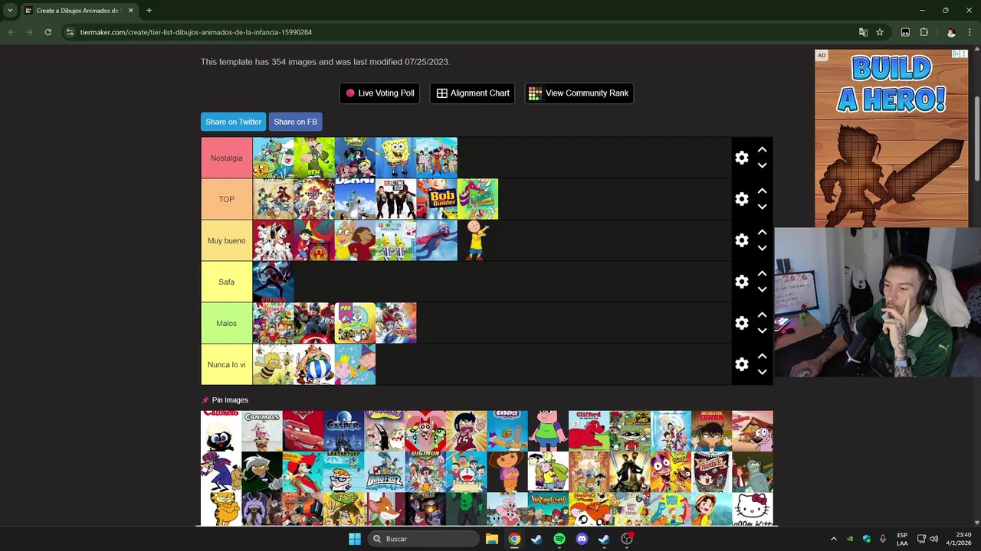This screenshot has height=551, width=981.
Task: Show hidden system tray icons
Action: [x=834, y=539]
